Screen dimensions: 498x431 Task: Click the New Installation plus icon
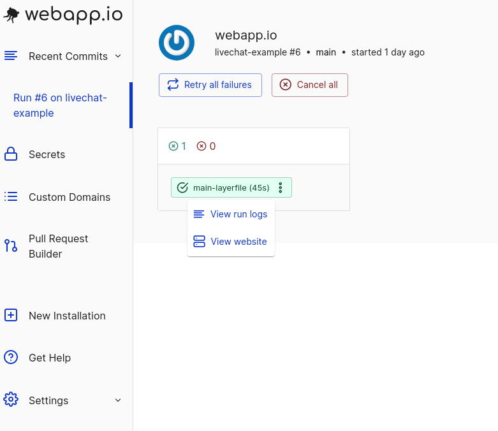click(11, 315)
